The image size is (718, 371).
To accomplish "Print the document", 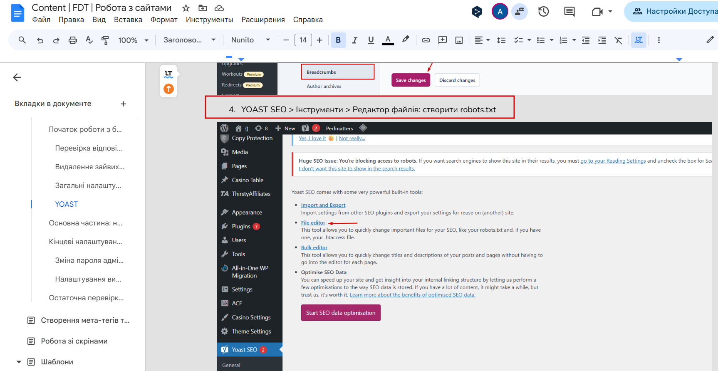I will (x=73, y=40).
